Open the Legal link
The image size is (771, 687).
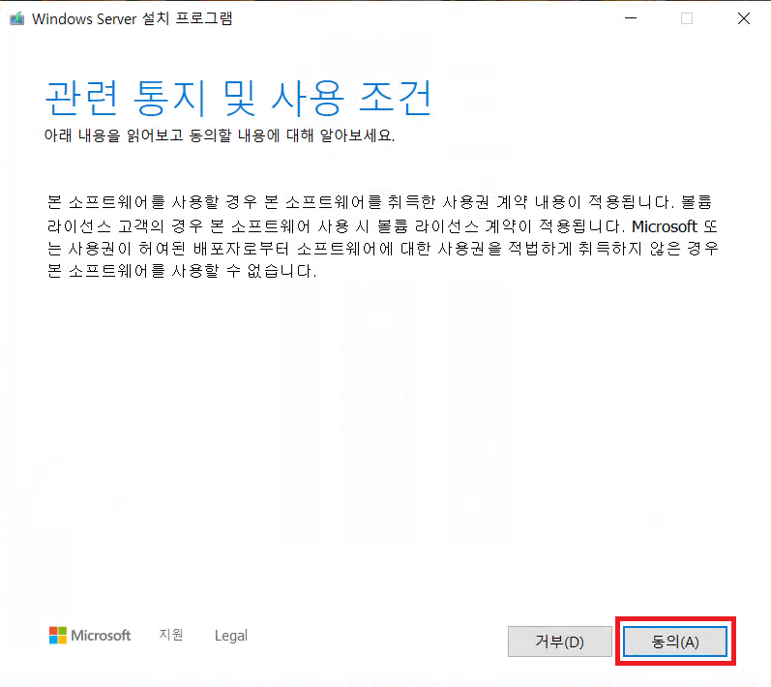coord(231,636)
